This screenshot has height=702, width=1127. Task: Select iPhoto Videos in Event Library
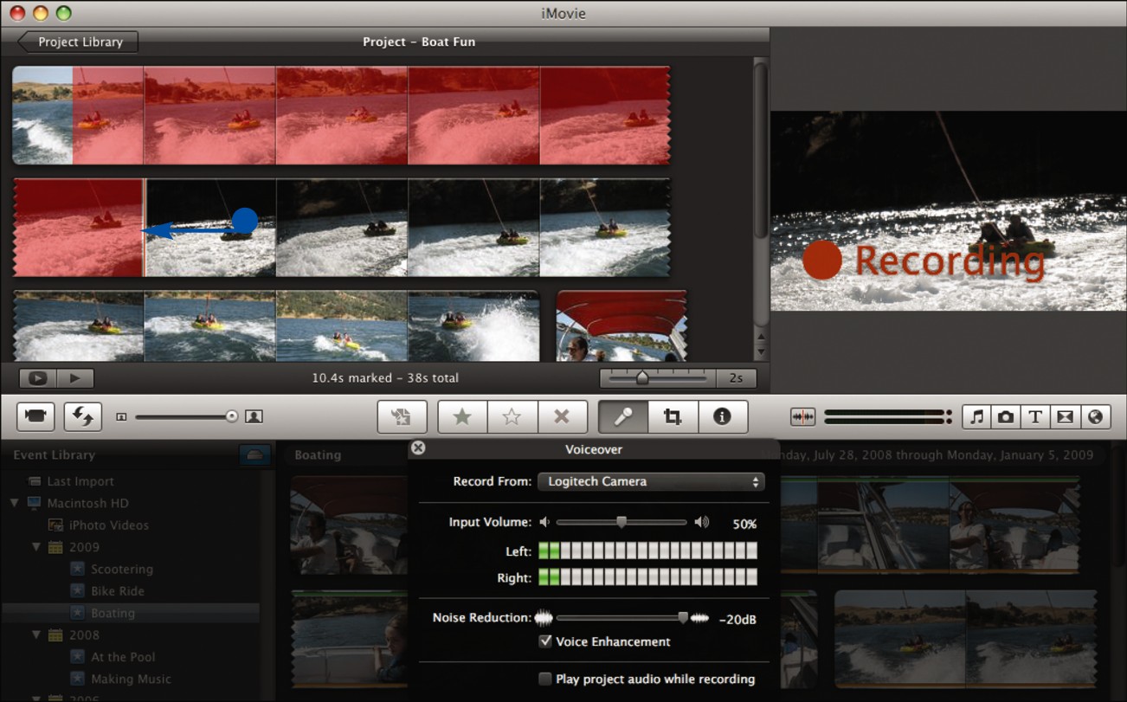109,525
